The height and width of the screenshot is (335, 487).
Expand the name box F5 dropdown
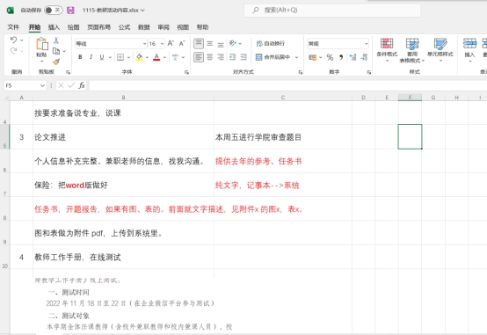42,85
